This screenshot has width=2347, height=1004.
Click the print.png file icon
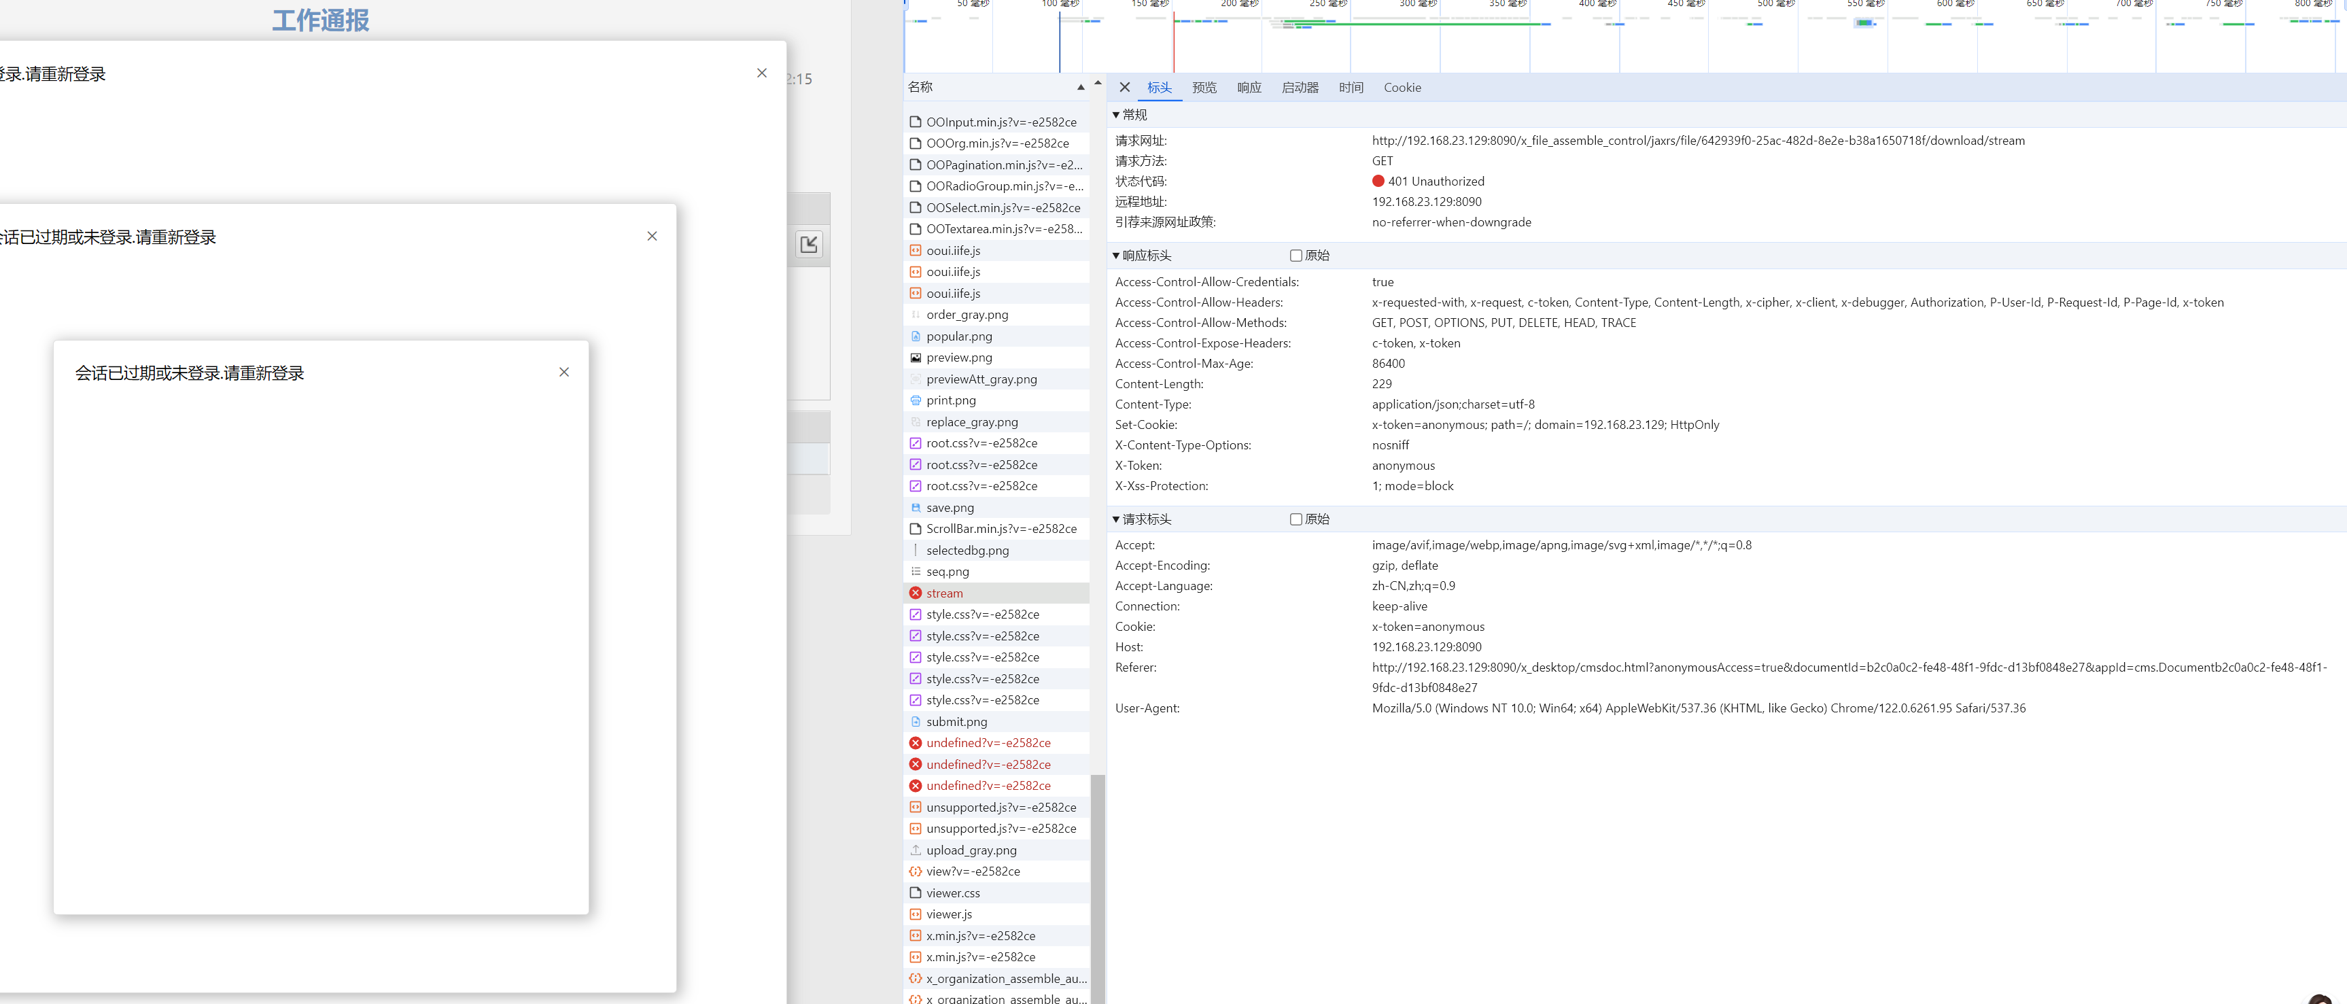click(916, 400)
